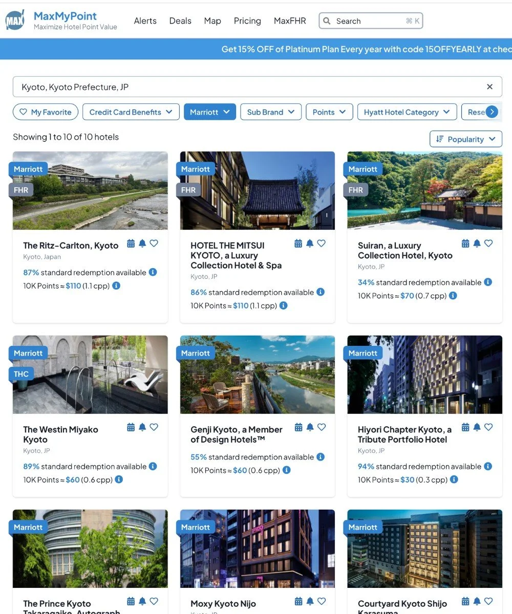
Task: Show info for Genji Kyoto 55% redemption
Action: click(x=321, y=457)
